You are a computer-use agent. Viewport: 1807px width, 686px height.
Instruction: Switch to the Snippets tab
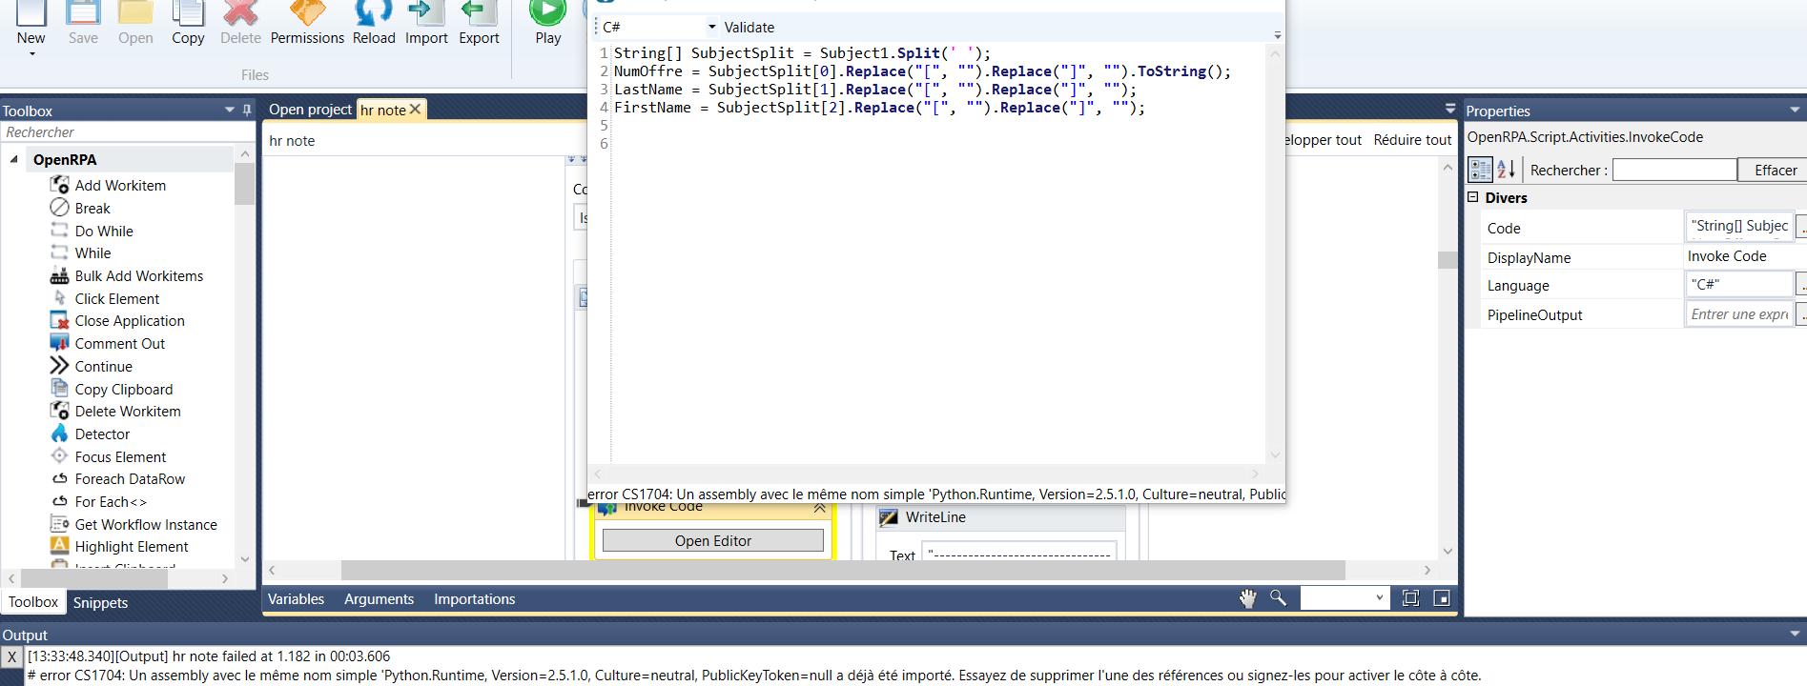(100, 602)
